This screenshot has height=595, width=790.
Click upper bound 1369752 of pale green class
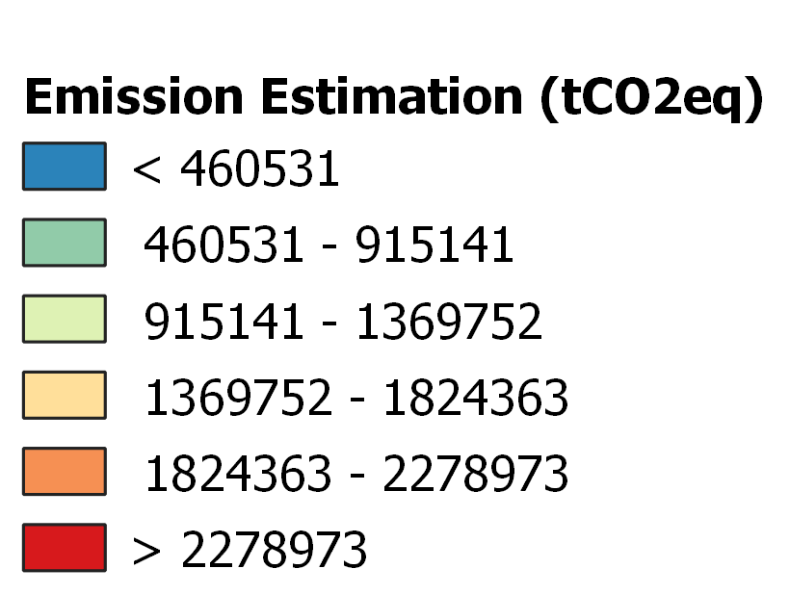(449, 323)
